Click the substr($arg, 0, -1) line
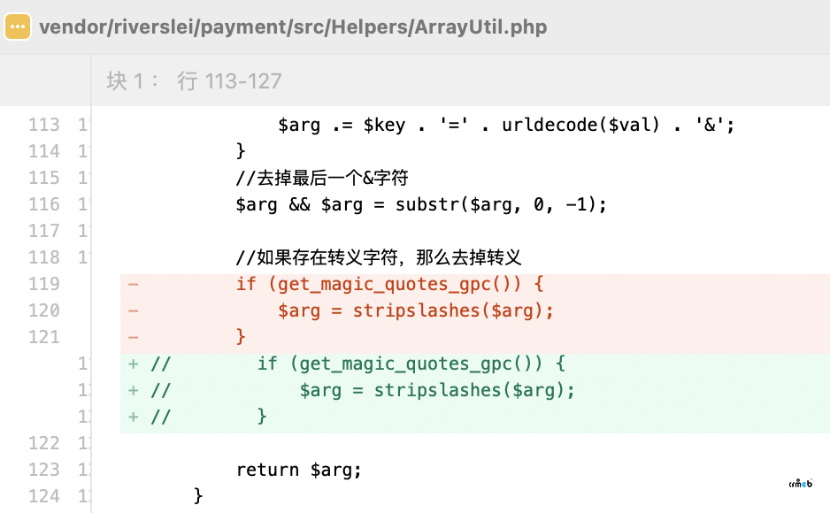The image size is (830, 513). click(421, 204)
